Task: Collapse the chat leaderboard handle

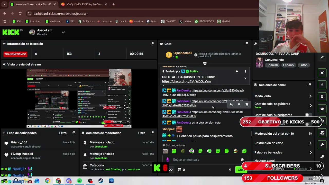Action: [x=205, y=63]
